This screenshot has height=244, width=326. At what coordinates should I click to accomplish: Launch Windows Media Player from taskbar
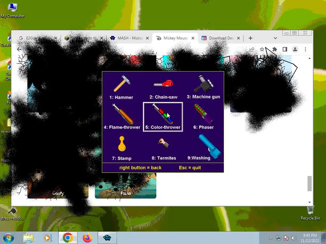tap(48, 238)
